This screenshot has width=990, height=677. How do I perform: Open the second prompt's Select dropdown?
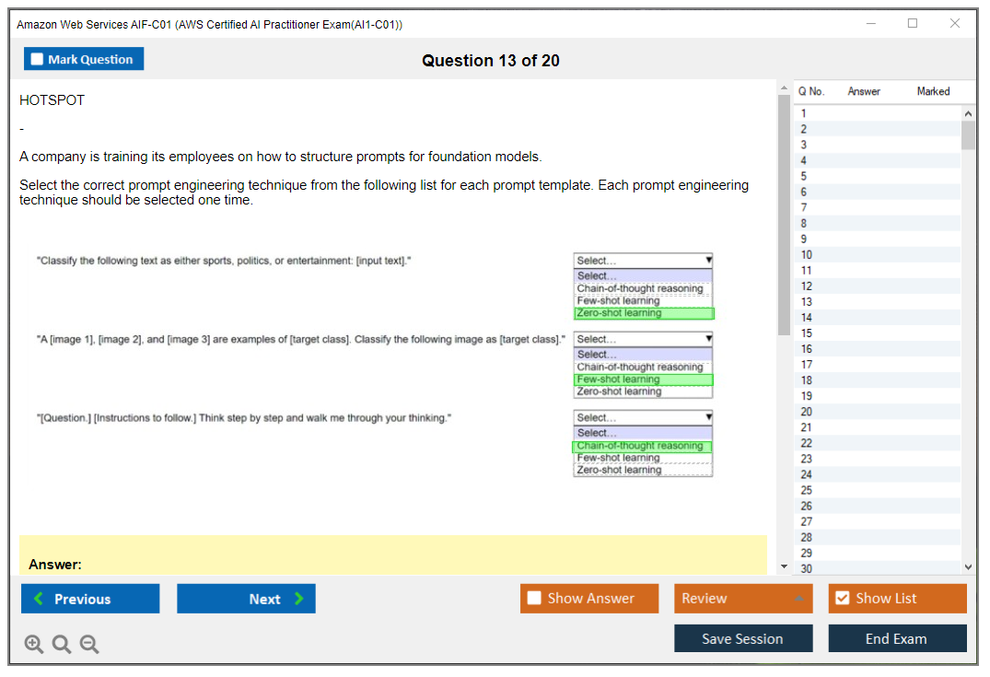click(x=643, y=339)
